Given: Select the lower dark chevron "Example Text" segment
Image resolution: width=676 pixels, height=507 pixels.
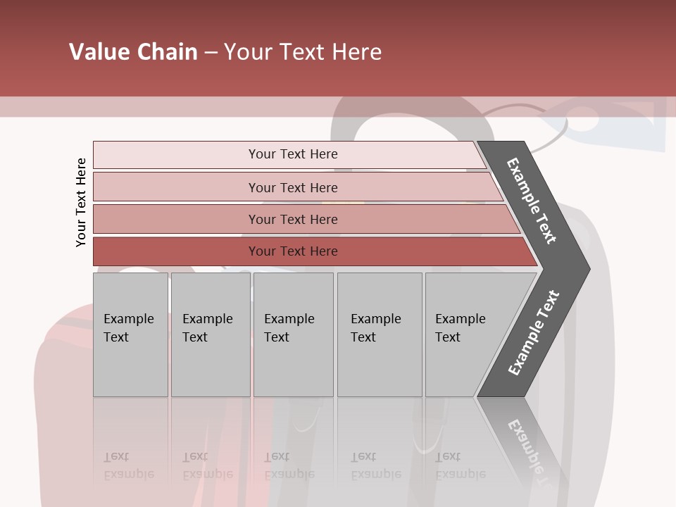Looking at the screenshot, I should [533, 334].
